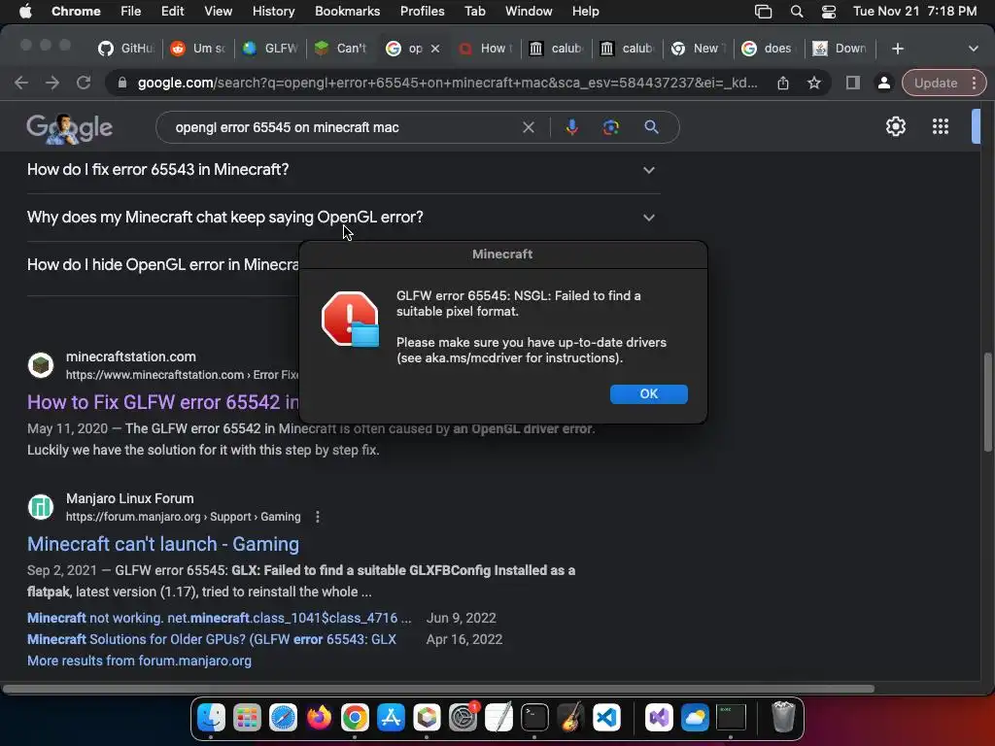The height and width of the screenshot is (746, 995).
Task: Switch to the Reddit 'Um so' tab
Action: [198, 49]
